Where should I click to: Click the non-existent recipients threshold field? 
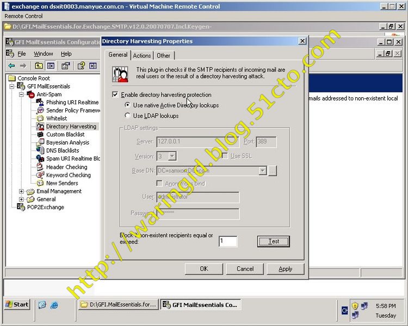coord(228,241)
